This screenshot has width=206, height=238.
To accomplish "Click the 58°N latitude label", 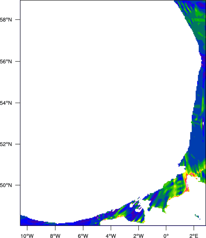I will pos(6,20).
